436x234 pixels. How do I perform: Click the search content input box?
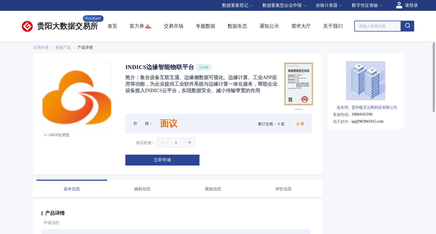[378, 26]
